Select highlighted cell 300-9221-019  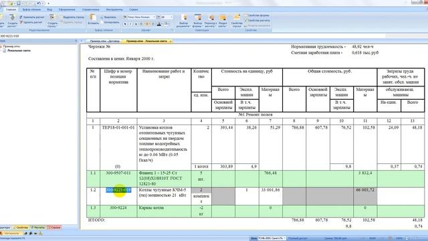tap(118, 190)
